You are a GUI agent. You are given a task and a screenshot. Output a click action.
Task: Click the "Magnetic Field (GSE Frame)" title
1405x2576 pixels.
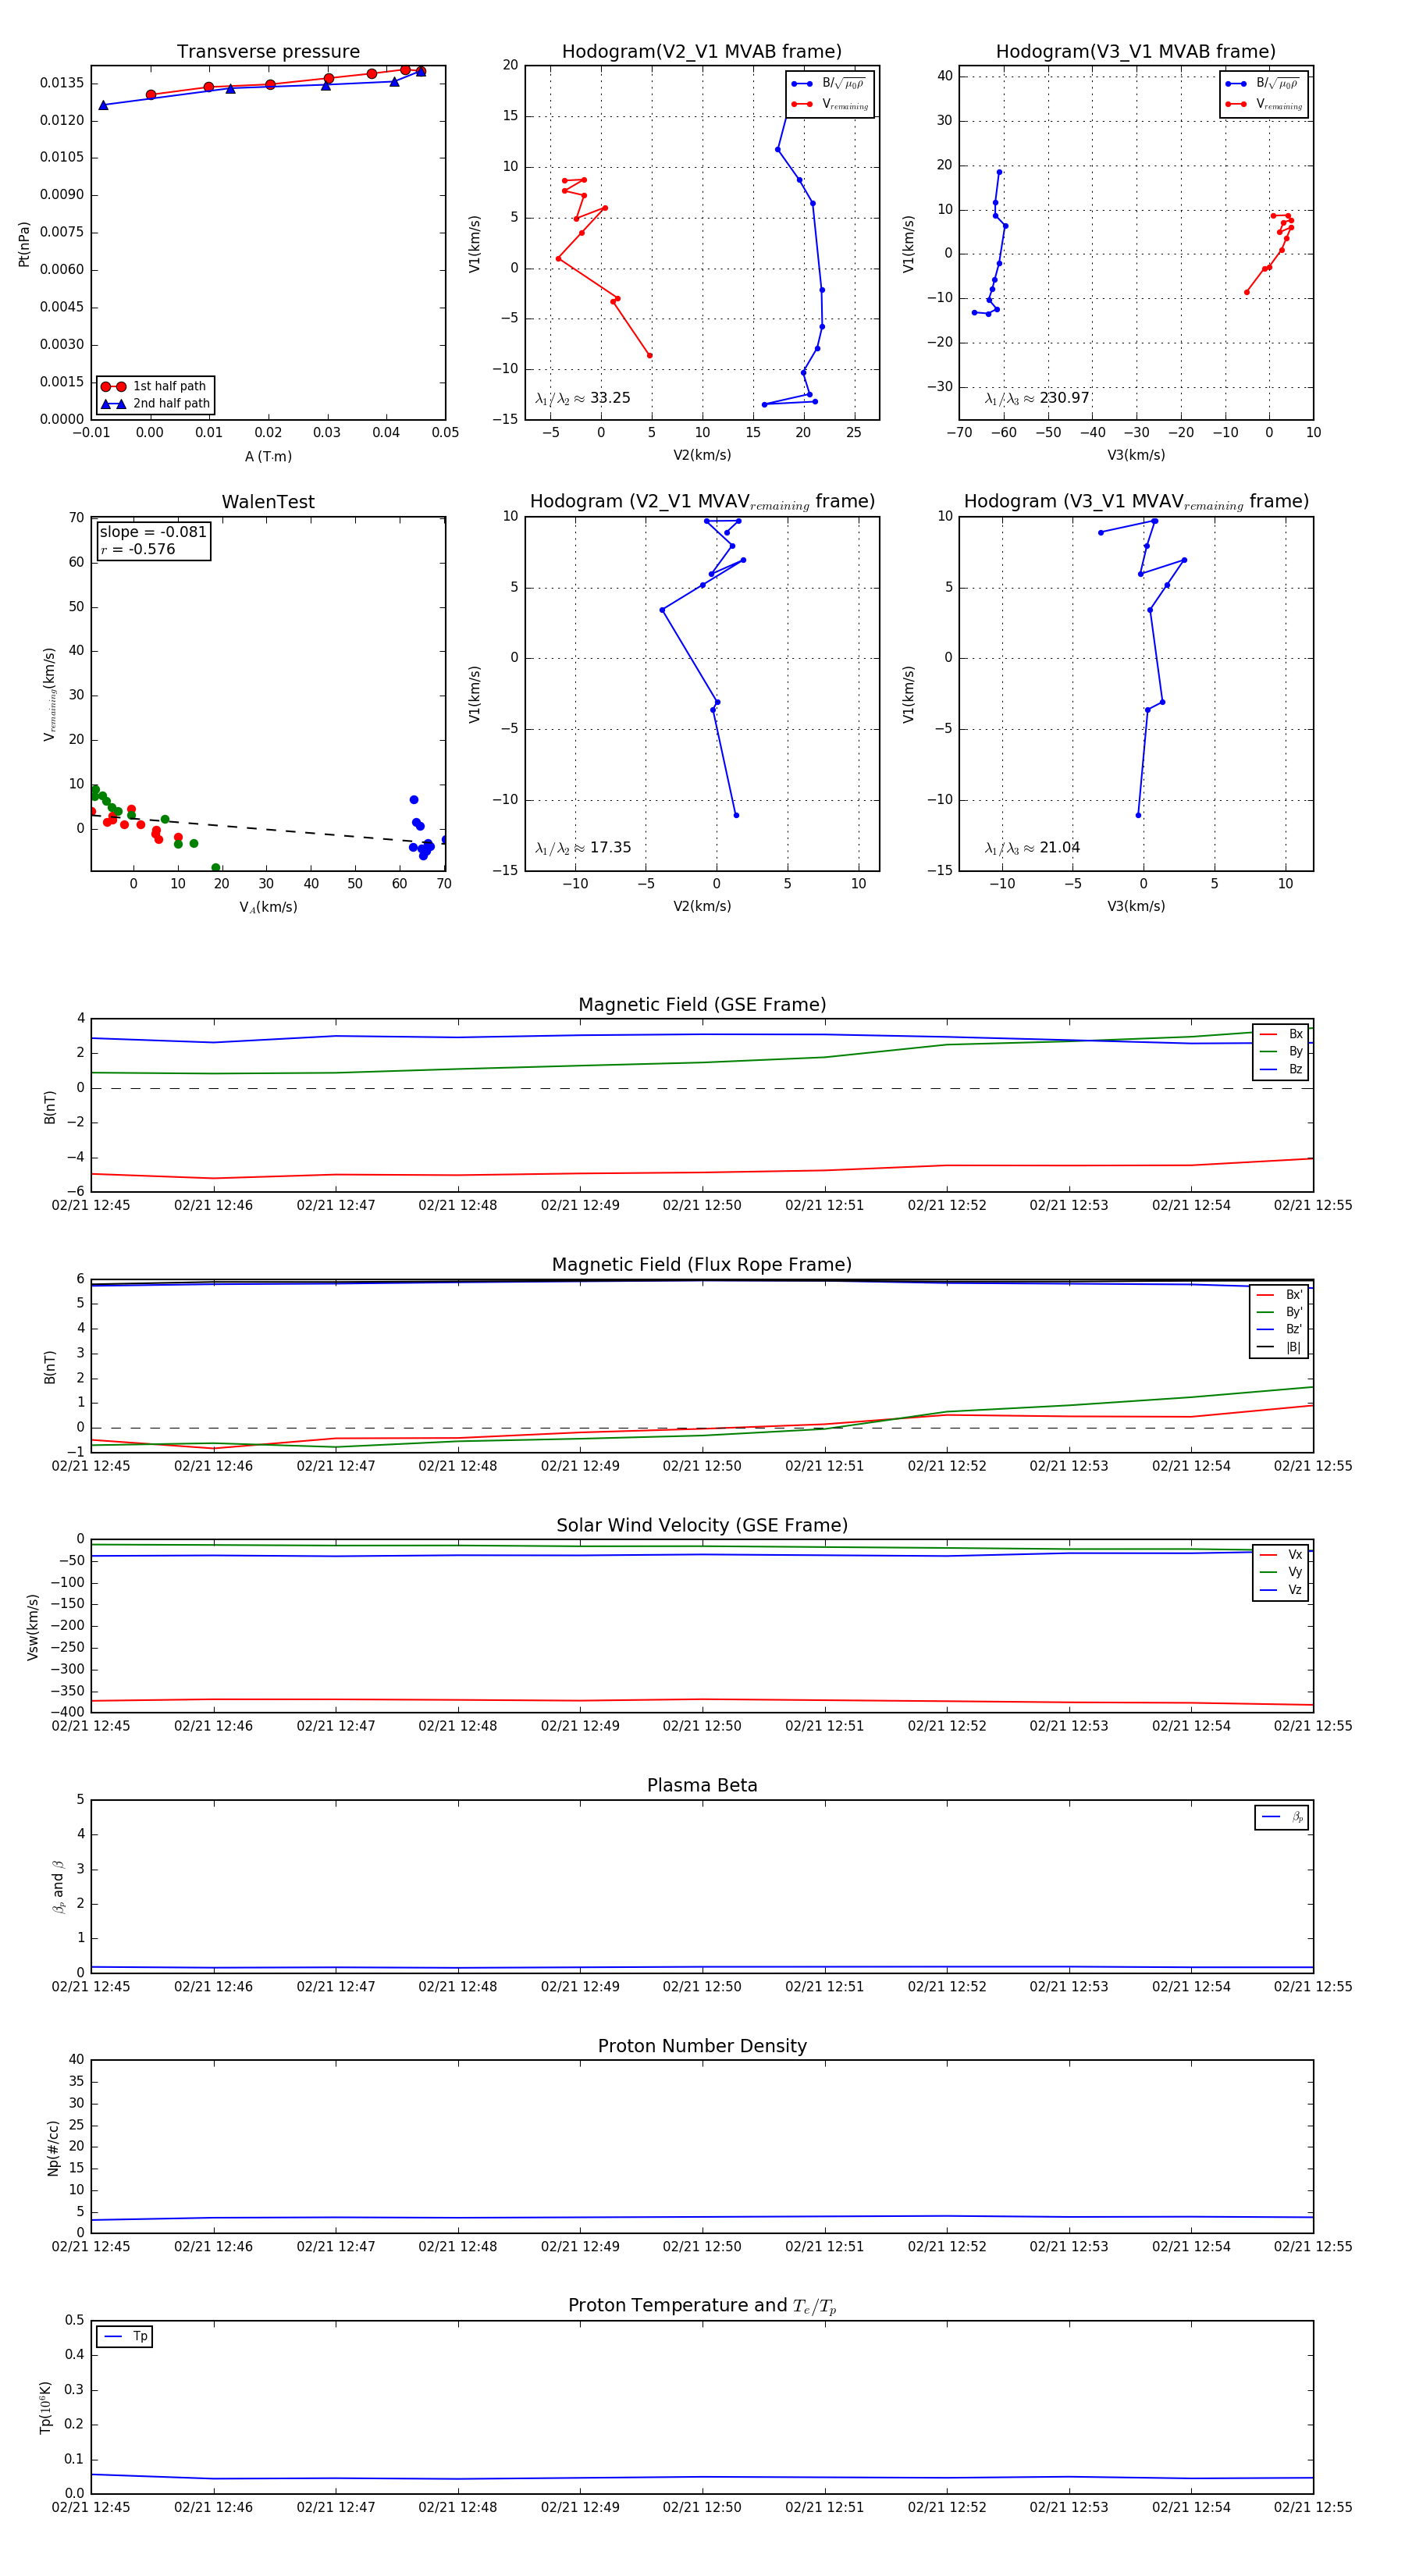(702, 1005)
